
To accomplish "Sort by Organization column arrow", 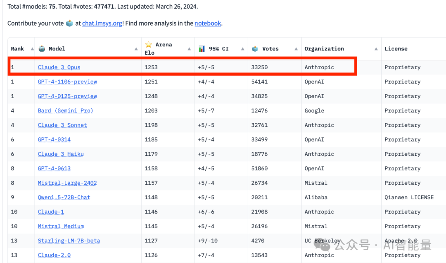I will pyautogui.click(x=376, y=49).
